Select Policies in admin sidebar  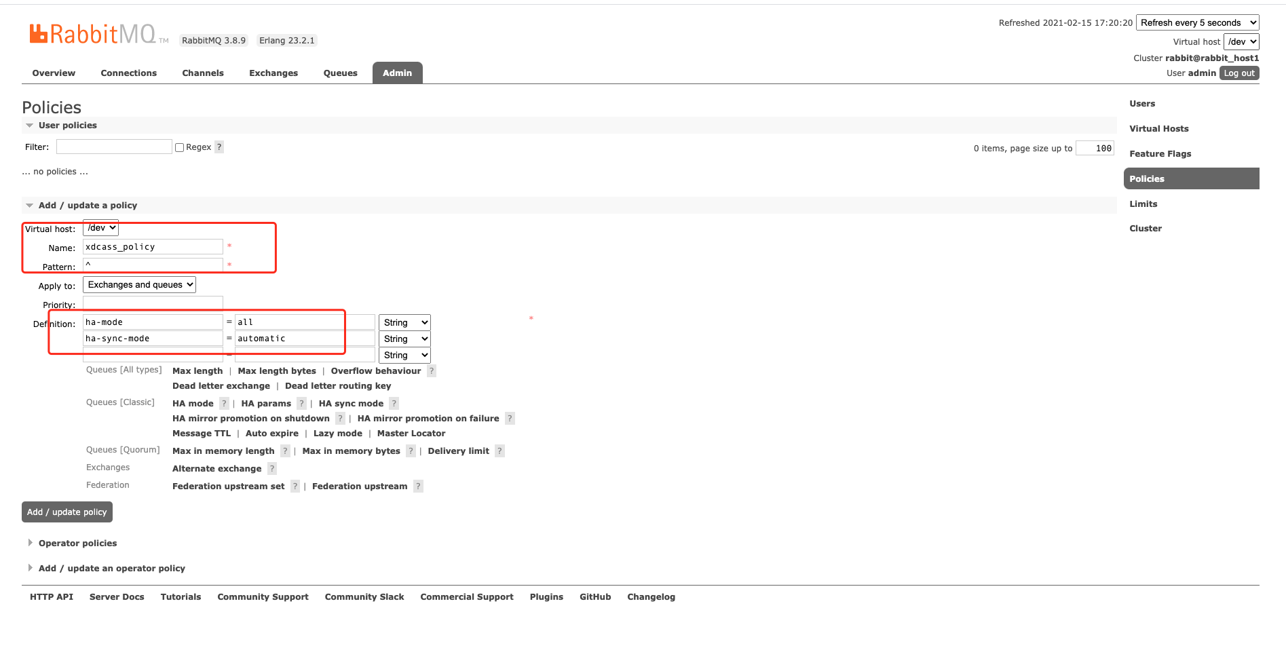click(1192, 178)
